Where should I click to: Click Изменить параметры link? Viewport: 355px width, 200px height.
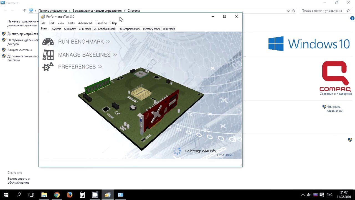pyautogui.click(x=334, y=109)
